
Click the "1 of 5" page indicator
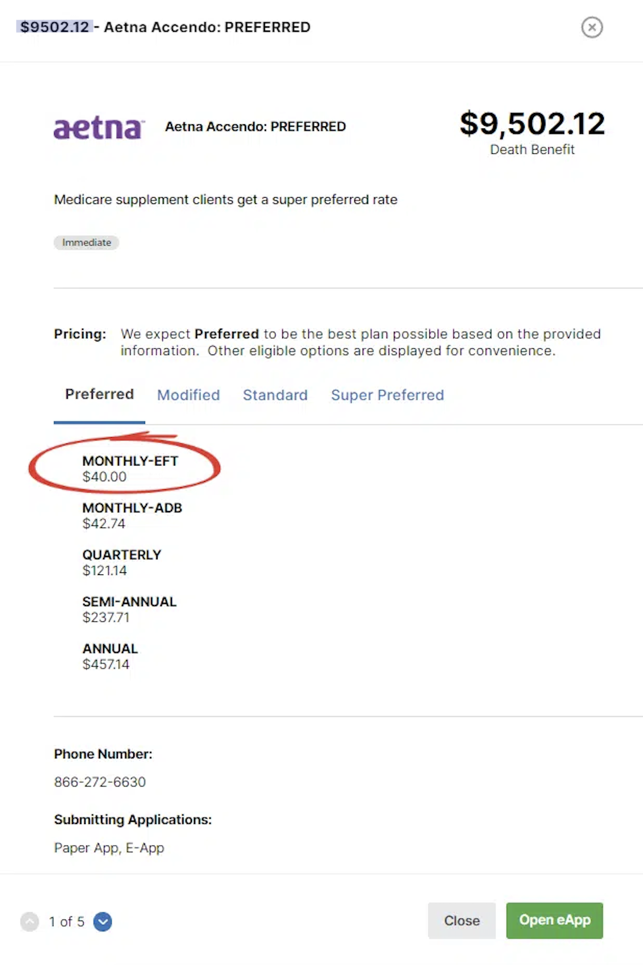(x=67, y=922)
